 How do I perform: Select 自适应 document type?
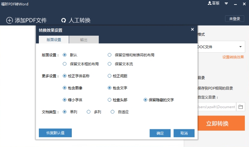[112, 112]
